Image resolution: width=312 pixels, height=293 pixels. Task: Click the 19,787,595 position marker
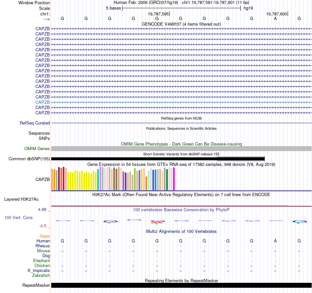[x=158, y=14]
